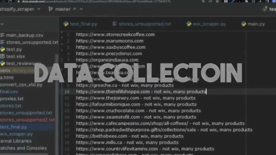
Task: Click the green arrow next to master
Action: pyautogui.click(x=75, y=9)
